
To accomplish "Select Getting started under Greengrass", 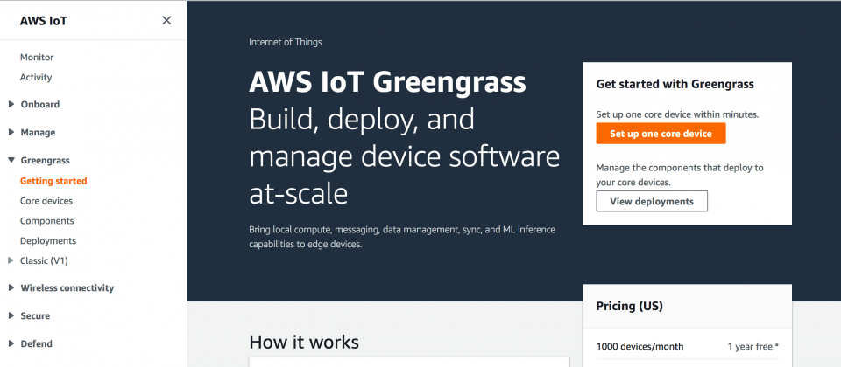I will coord(53,181).
